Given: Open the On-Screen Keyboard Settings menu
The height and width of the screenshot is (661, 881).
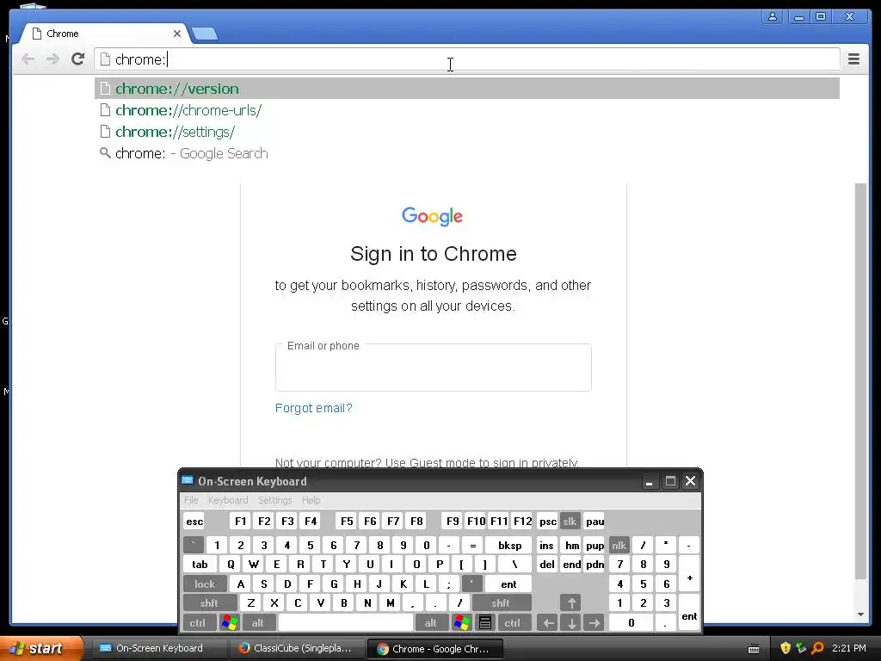Looking at the screenshot, I should click(x=274, y=500).
